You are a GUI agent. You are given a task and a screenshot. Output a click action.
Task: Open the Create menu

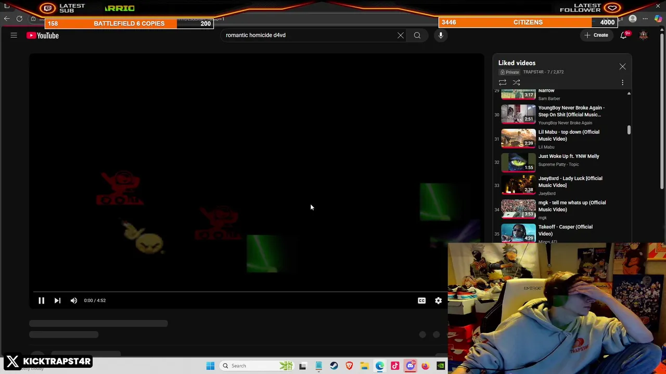click(x=596, y=35)
